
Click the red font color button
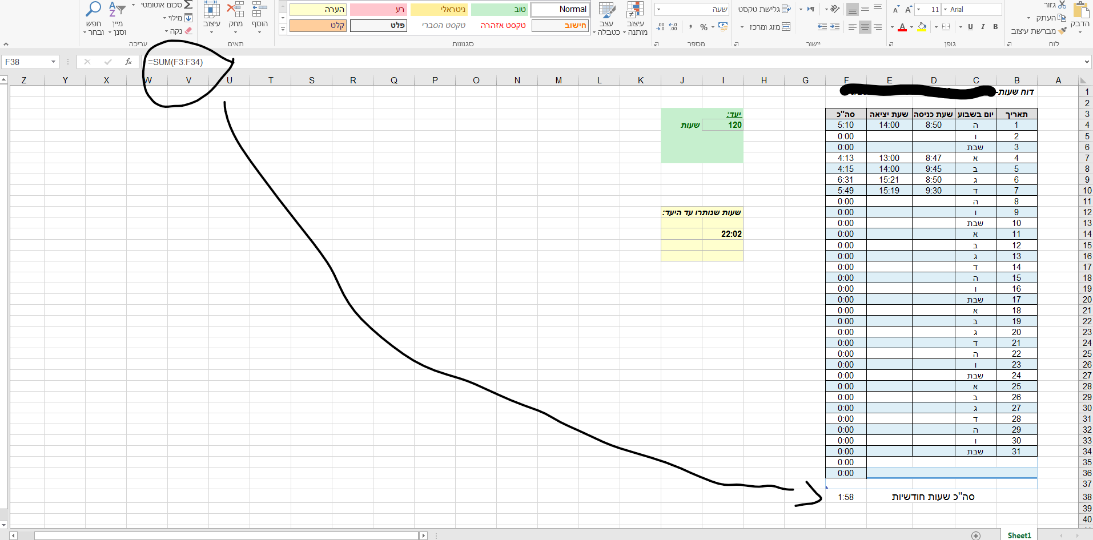tap(902, 27)
